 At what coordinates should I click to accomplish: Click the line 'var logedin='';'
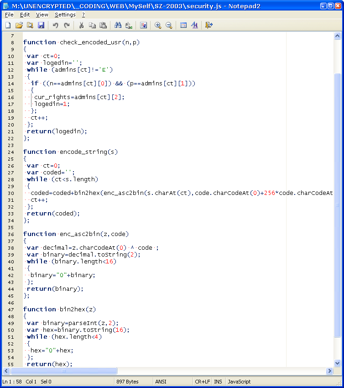point(54,63)
